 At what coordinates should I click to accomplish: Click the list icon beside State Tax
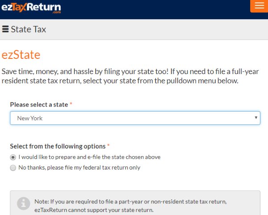pyautogui.click(x=5, y=29)
